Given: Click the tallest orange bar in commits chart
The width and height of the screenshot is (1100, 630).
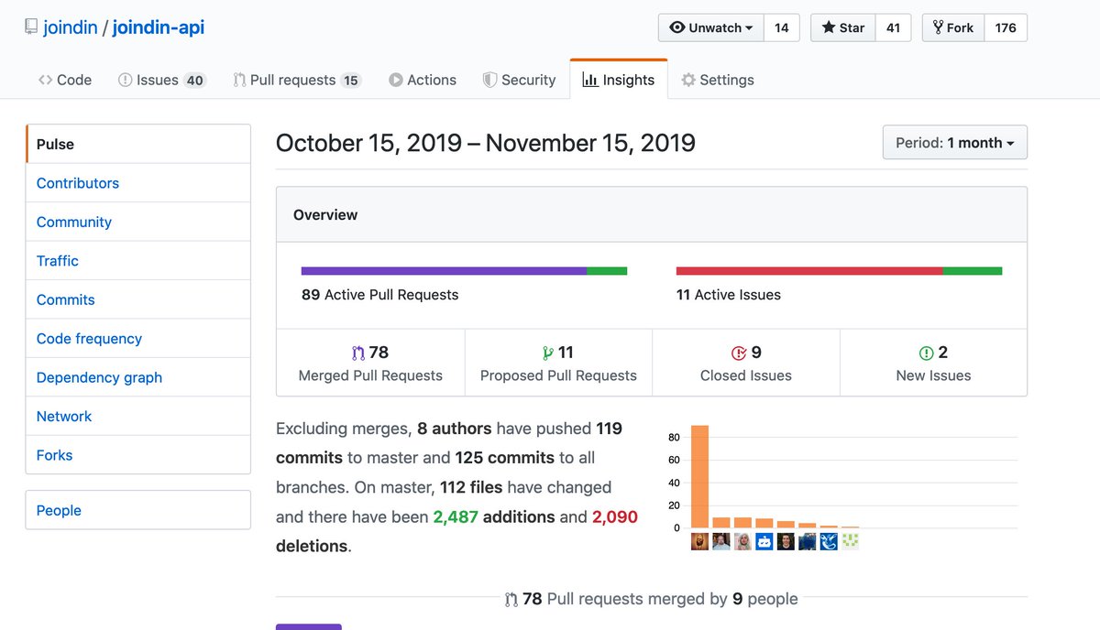Looking at the screenshot, I should [x=699, y=477].
